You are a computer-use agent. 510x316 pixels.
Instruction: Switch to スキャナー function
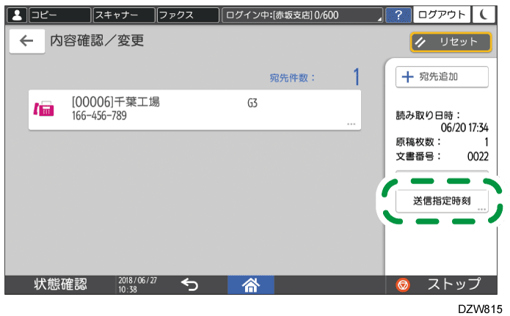pos(124,15)
